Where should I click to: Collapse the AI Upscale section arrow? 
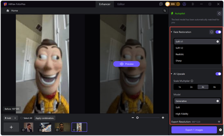[x=171, y=74]
